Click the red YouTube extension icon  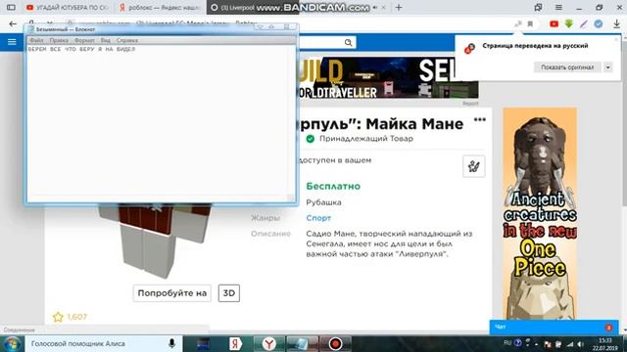[554, 23]
